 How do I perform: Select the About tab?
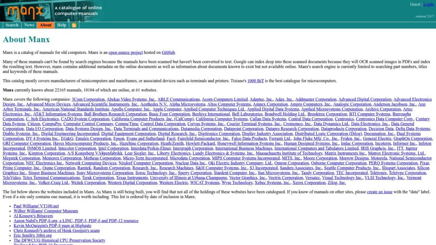point(46,25)
